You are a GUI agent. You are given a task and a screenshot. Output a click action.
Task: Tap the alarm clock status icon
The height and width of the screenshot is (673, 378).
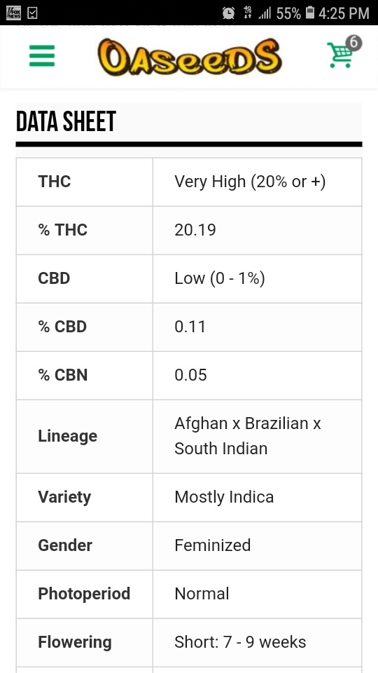click(228, 13)
